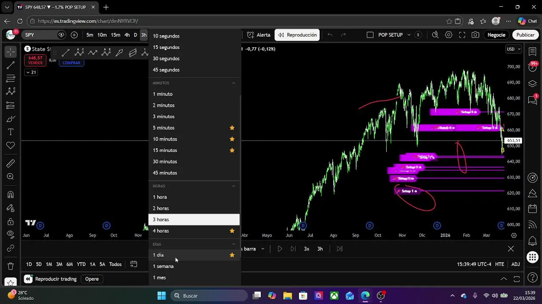The height and width of the screenshot is (304, 542).
Task: Toggle hide all drawings eye icon
Action: 11,235
